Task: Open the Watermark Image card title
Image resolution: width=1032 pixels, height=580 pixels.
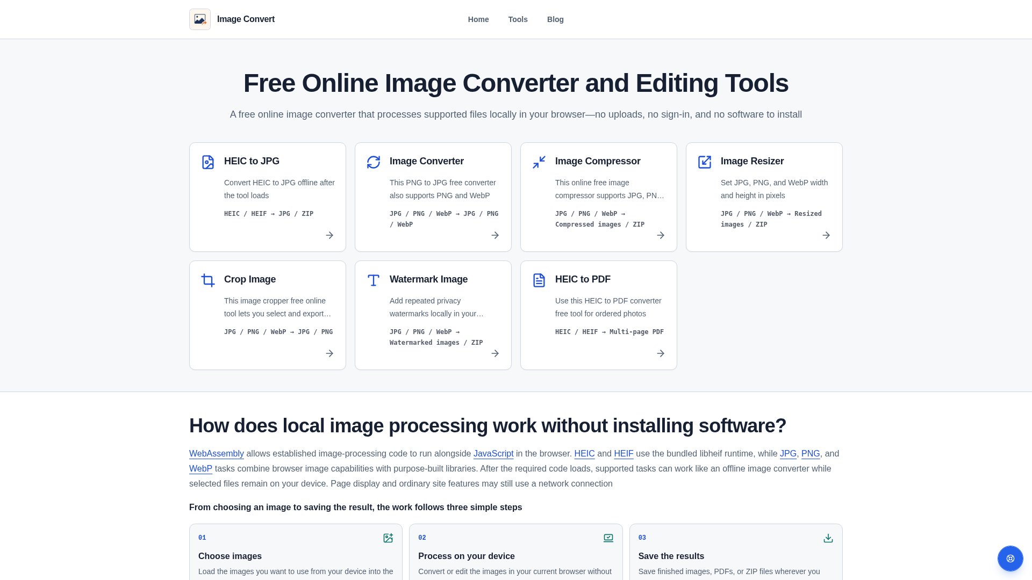Action: 428,279
